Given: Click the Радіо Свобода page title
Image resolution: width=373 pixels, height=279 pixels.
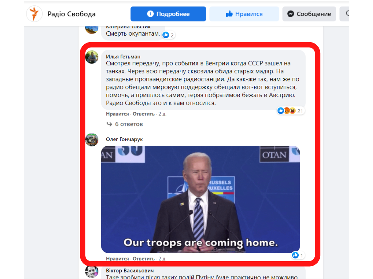Looking at the screenshot, I should pyautogui.click(x=71, y=14).
